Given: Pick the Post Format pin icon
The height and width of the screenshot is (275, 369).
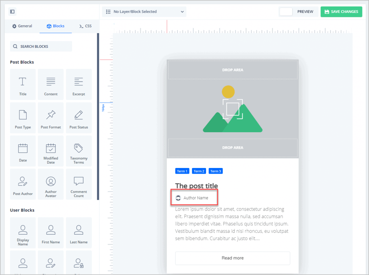Looking at the screenshot, I should (51, 115).
